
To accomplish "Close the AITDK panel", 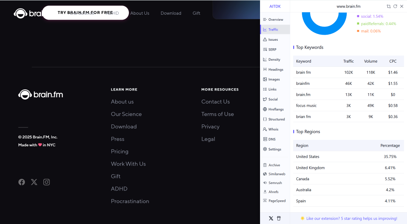I will [x=402, y=6].
